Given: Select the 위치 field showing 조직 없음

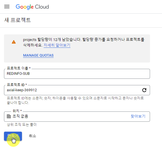Looking at the screenshot, I should pyautogui.click(x=77, y=117).
